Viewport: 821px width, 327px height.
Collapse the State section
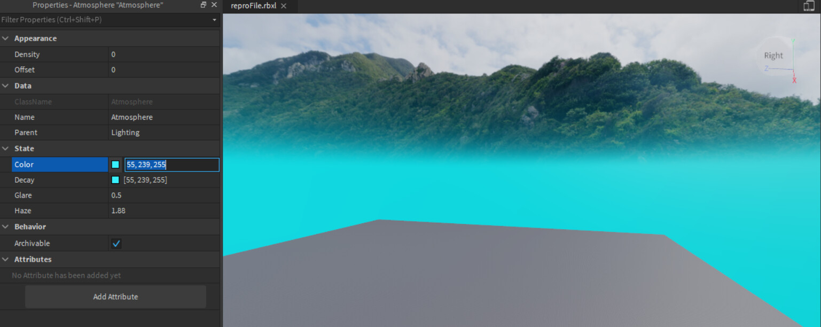pyautogui.click(x=5, y=148)
